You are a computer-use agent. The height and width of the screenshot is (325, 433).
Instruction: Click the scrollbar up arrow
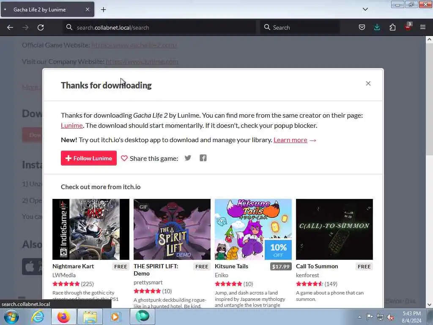pyautogui.click(x=429, y=39)
